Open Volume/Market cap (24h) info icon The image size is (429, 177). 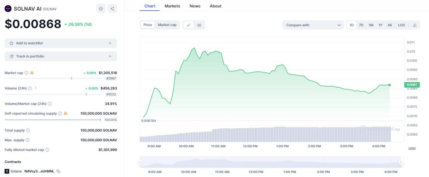[50, 104]
